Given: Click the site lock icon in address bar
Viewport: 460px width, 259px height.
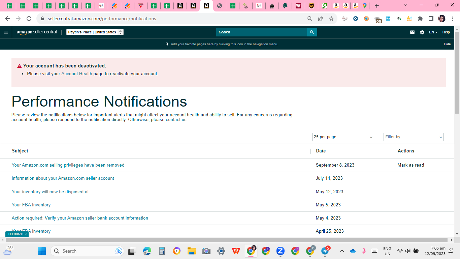Looking at the screenshot, I should point(42,19).
